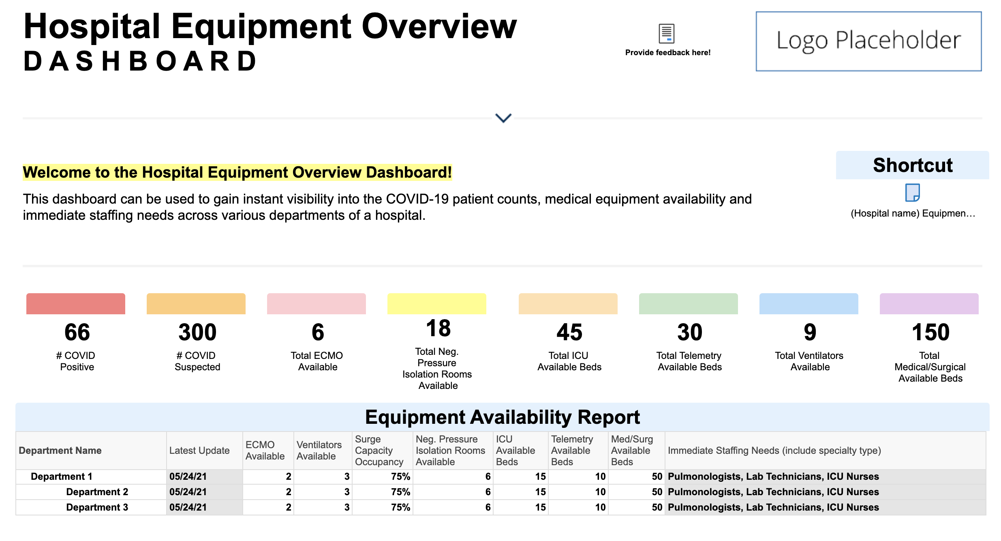Select the Department 1 row
The width and height of the screenshot is (1001, 541).
(62, 477)
